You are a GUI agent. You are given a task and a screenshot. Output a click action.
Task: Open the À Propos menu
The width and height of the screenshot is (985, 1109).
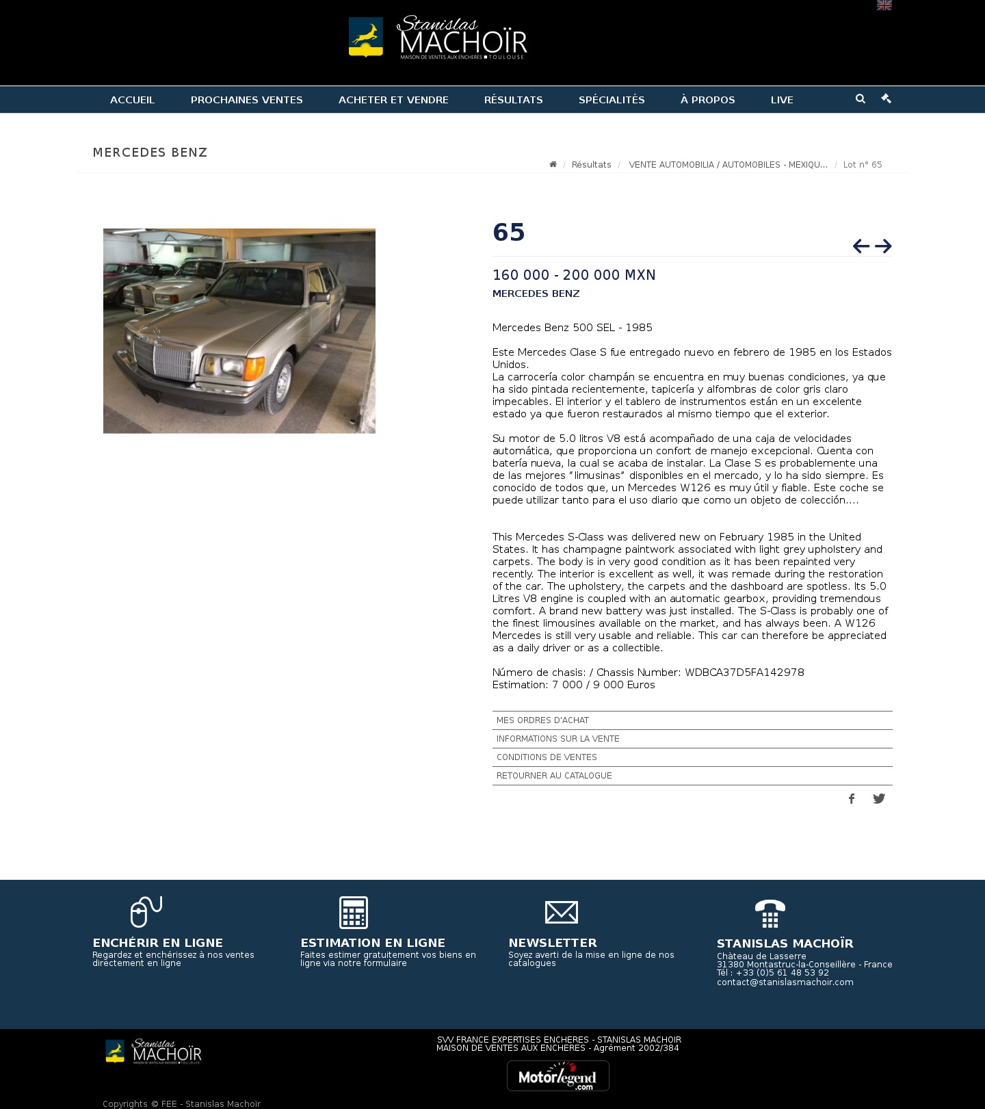click(708, 100)
